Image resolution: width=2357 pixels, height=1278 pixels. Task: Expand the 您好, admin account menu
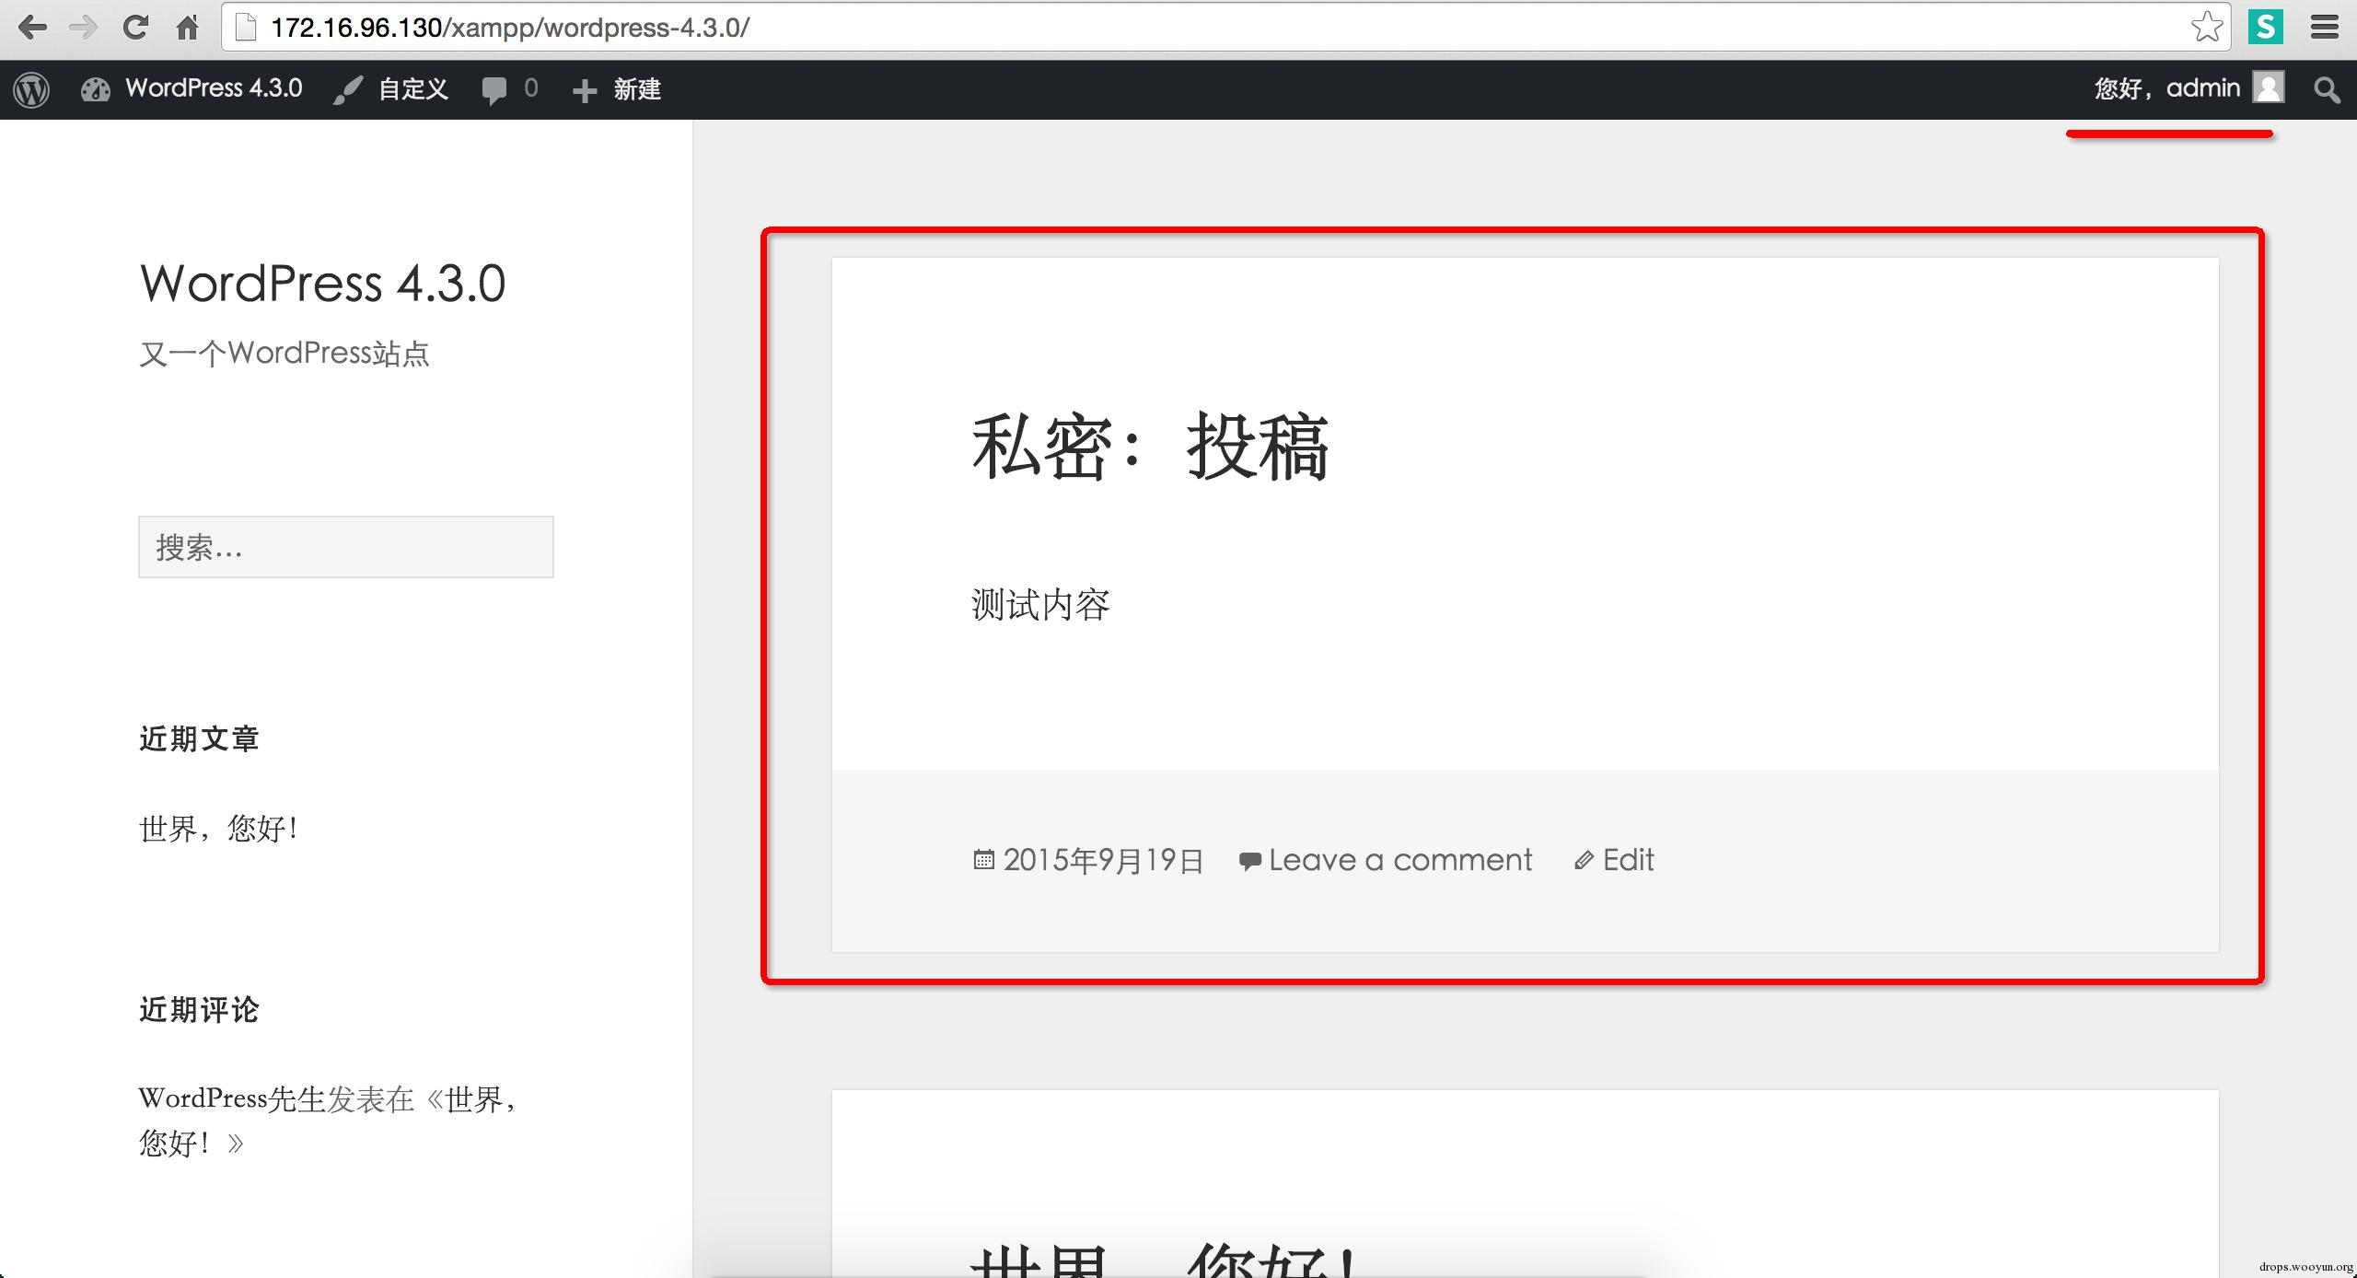pyautogui.click(x=2165, y=88)
